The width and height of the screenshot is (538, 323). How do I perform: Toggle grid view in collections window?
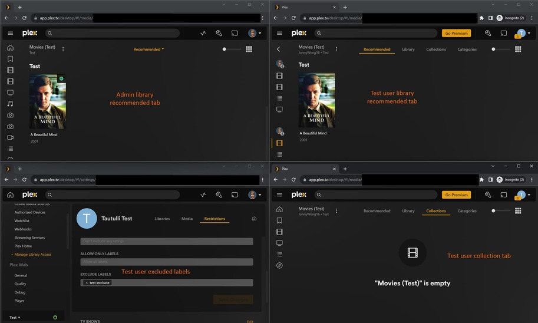click(x=518, y=211)
